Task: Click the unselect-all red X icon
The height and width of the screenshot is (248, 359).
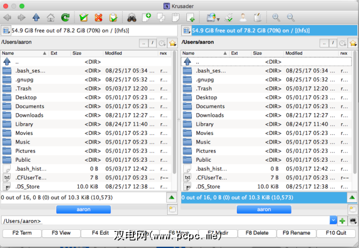Action: click(99, 17)
